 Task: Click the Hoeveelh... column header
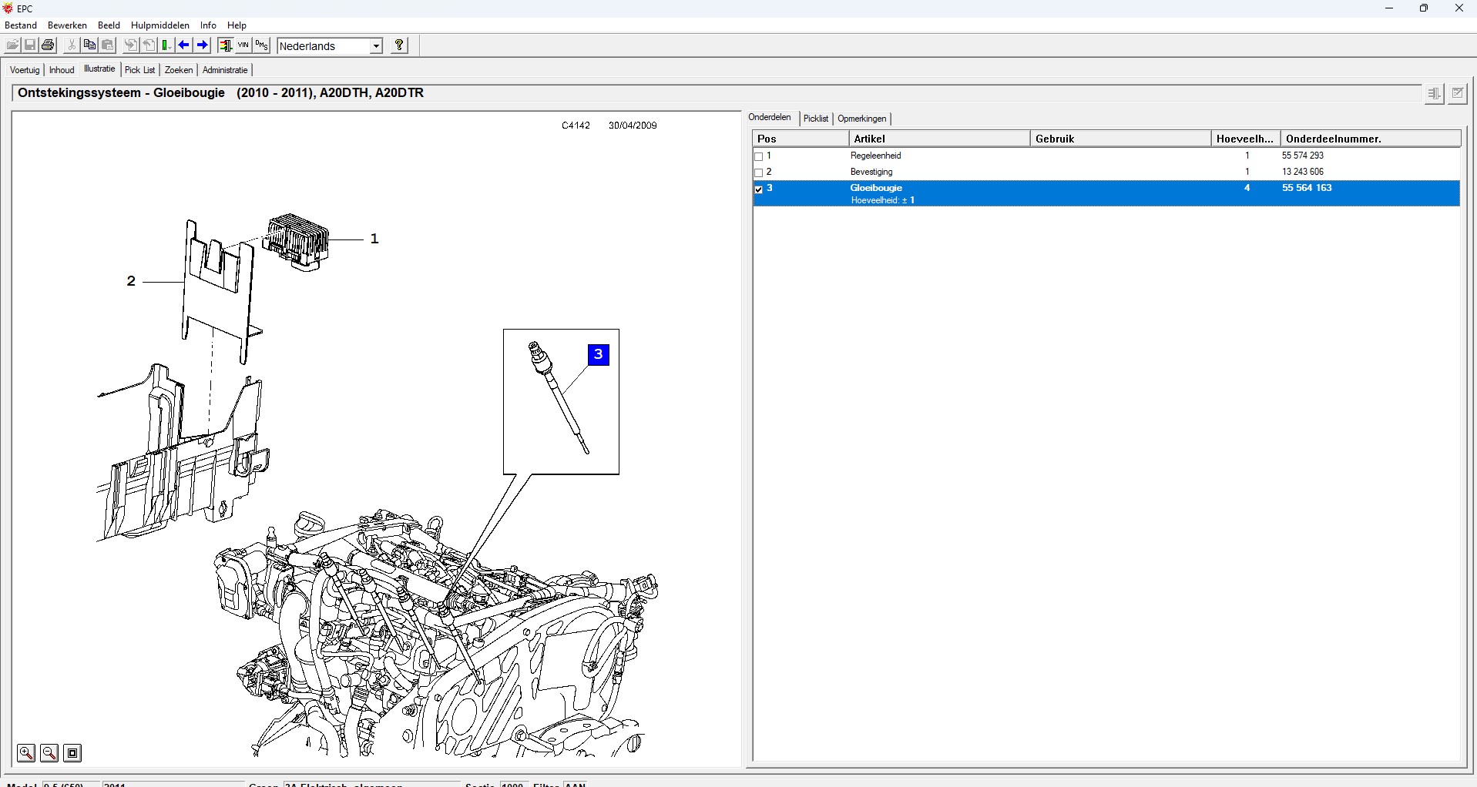point(1246,139)
